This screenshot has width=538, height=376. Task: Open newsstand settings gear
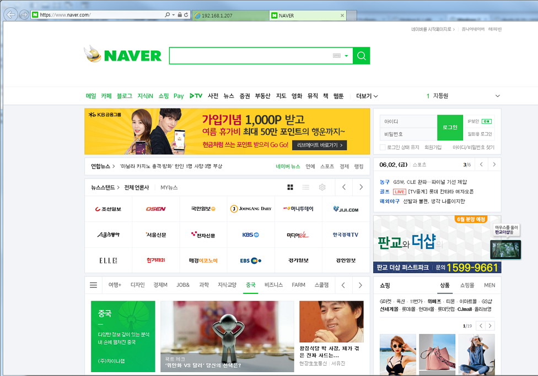click(322, 187)
